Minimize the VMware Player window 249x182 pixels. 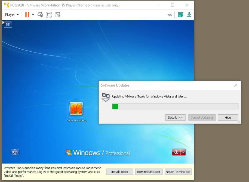click(158, 5)
